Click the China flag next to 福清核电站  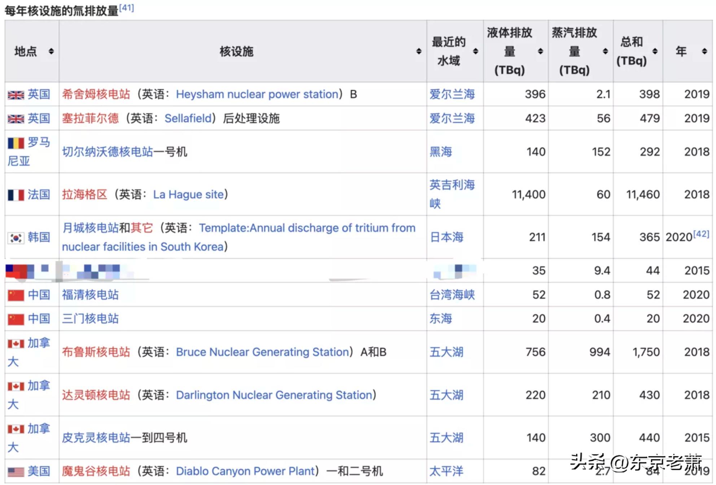click(x=15, y=295)
